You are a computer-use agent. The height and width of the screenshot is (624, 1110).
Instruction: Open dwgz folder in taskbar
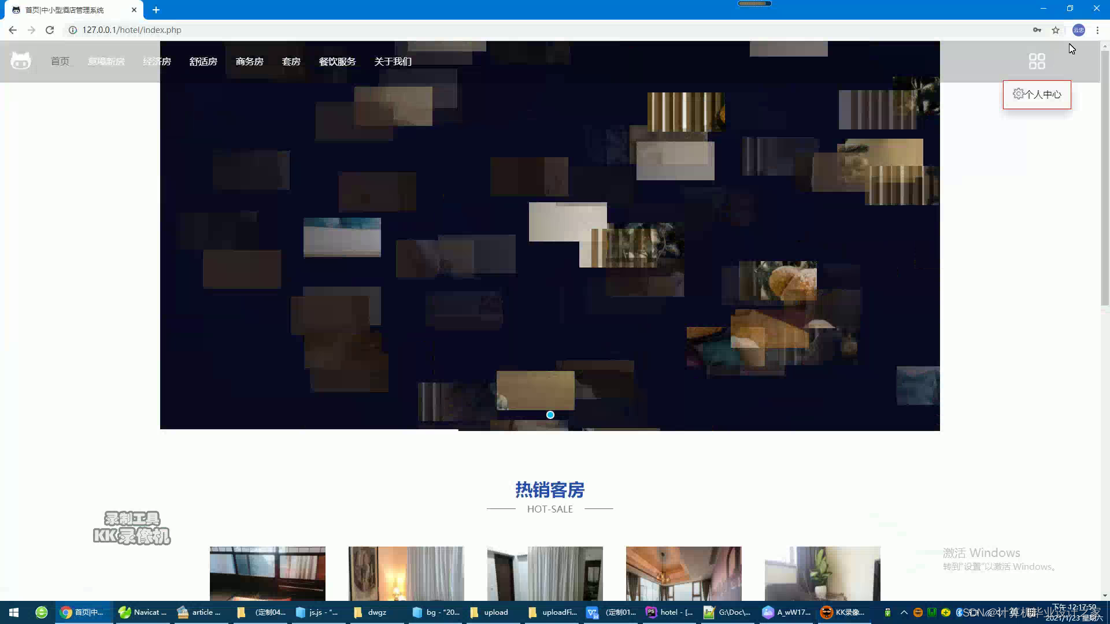pos(376,612)
